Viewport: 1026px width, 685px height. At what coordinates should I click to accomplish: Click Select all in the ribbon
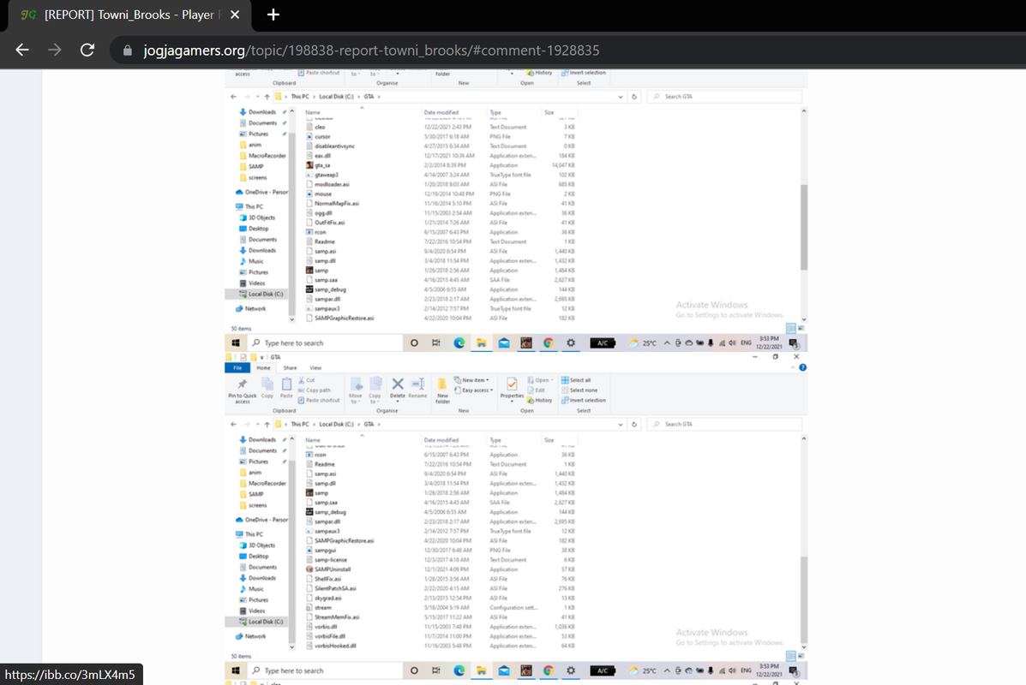pos(577,380)
